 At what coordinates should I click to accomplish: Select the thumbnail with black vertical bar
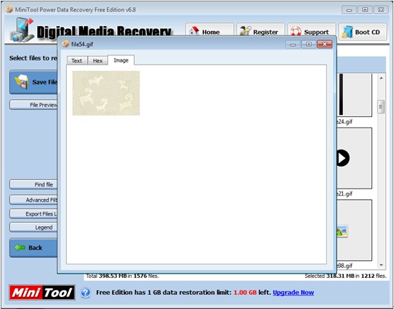(354, 95)
